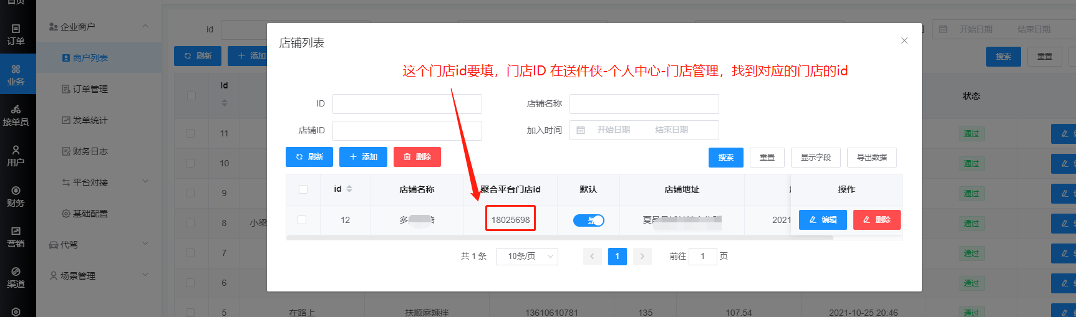This screenshot has width=1076, height=317.
Task: Open the 用户 section in left sidebar
Action: pyautogui.click(x=16, y=156)
